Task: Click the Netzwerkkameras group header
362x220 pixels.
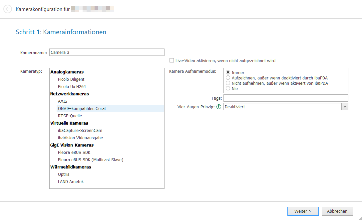Action: pos(70,94)
